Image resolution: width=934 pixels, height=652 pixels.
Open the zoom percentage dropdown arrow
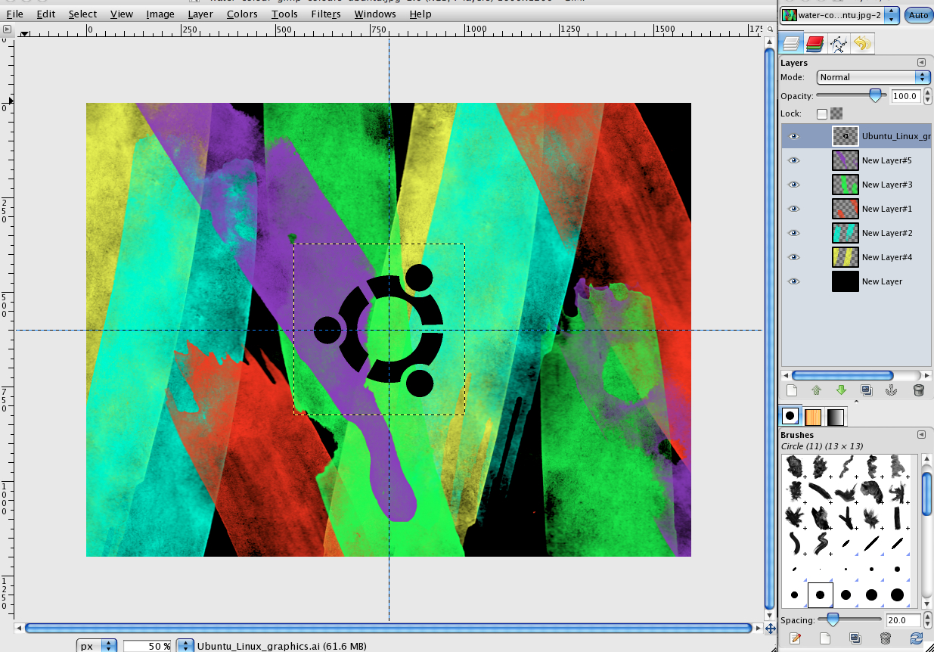185,646
